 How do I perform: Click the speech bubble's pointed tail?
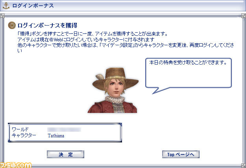coord(159,90)
